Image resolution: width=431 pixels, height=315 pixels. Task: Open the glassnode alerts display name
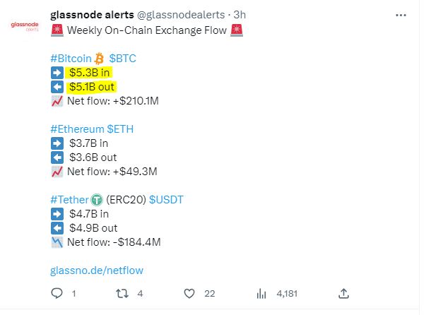point(92,15)
